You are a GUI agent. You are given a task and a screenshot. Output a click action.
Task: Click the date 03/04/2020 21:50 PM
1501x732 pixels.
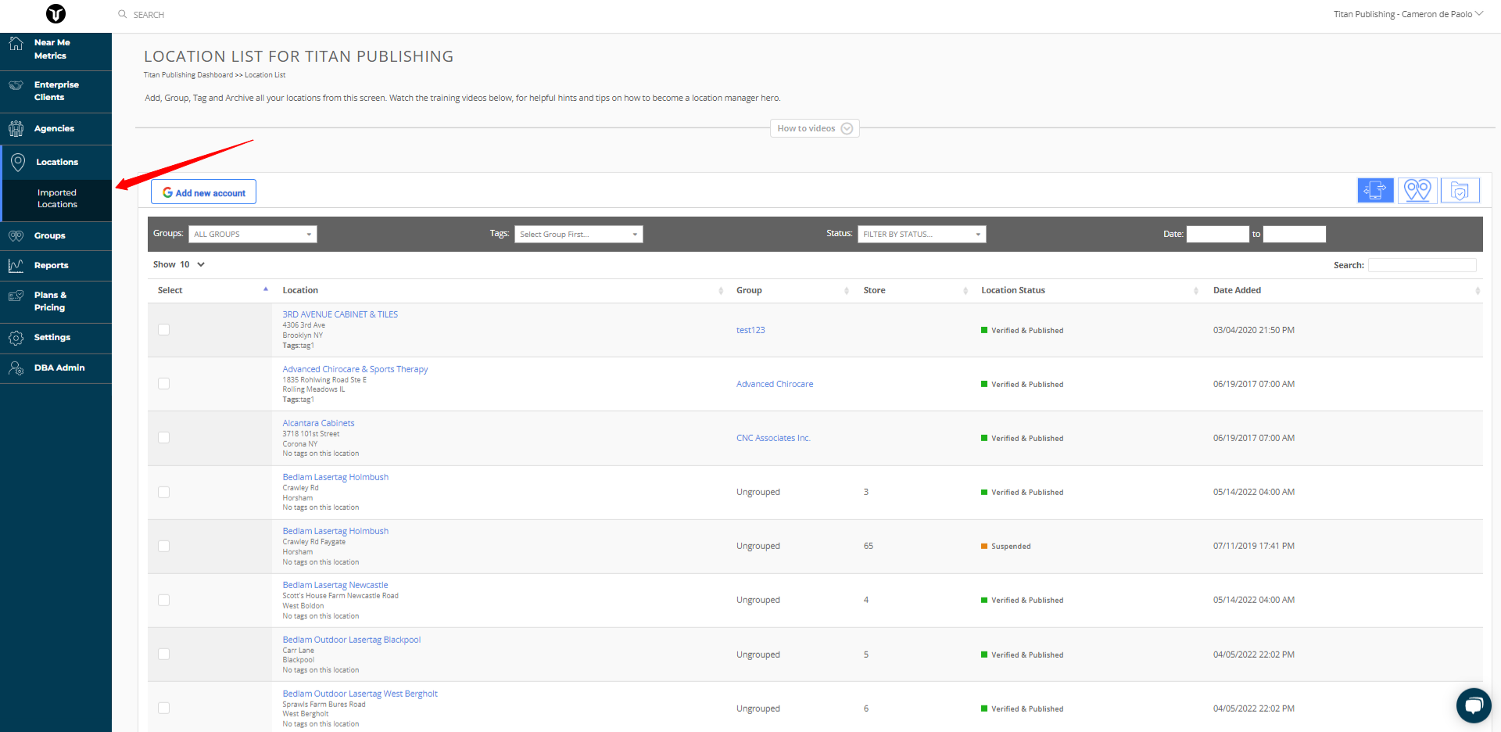coord(1253,330)
